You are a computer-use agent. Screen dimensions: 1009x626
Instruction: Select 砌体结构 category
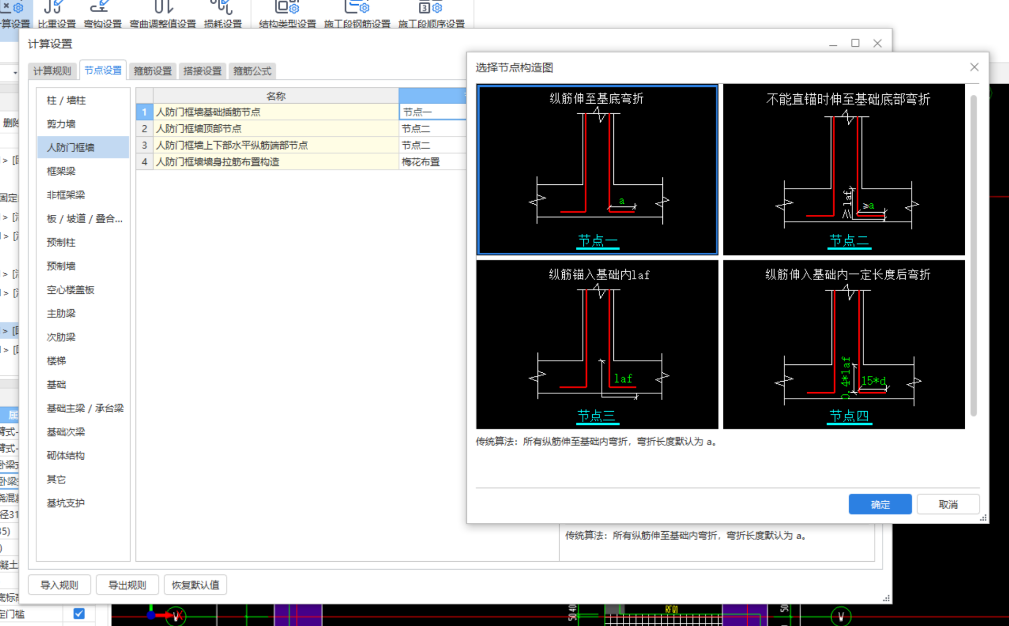pyautogui.click(x=83, y=455)
